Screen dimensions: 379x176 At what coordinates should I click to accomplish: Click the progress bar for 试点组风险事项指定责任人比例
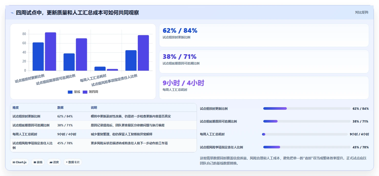tap(307, 147)
